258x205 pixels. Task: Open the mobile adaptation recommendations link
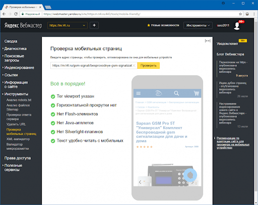233,143
